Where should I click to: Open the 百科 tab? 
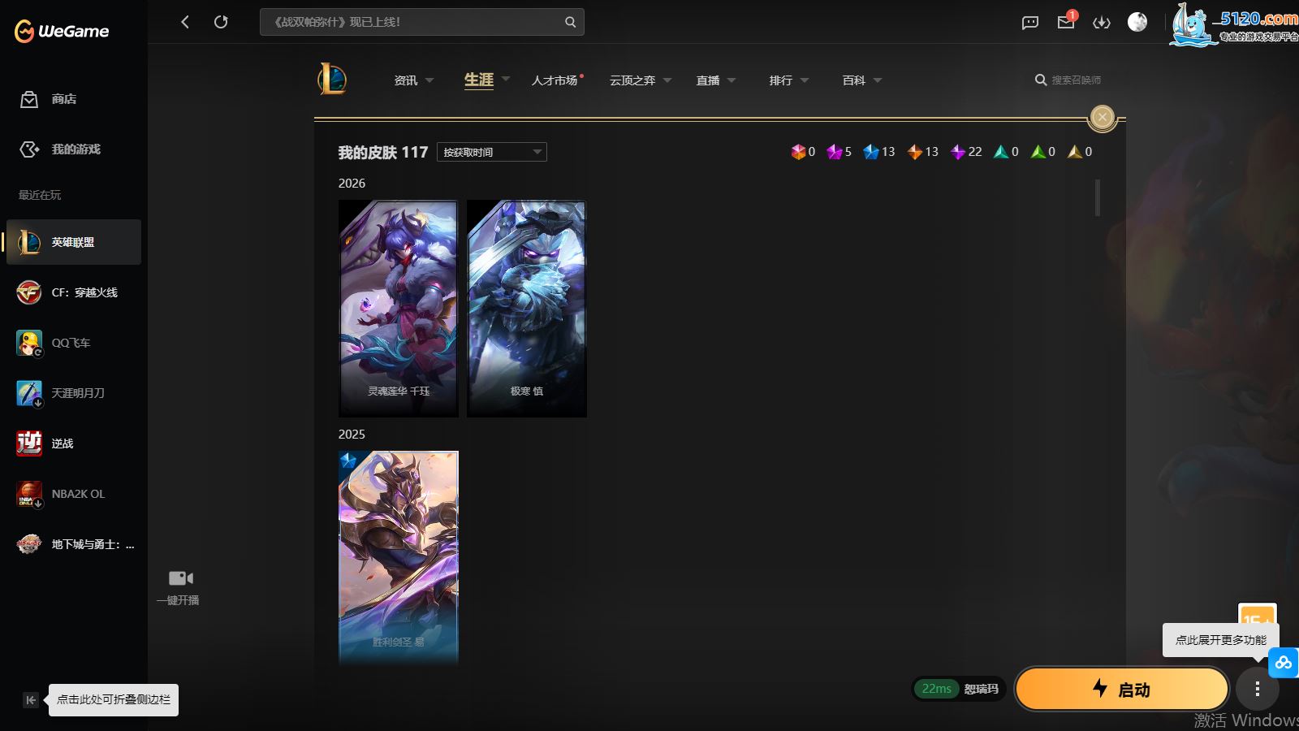(854, 80)
